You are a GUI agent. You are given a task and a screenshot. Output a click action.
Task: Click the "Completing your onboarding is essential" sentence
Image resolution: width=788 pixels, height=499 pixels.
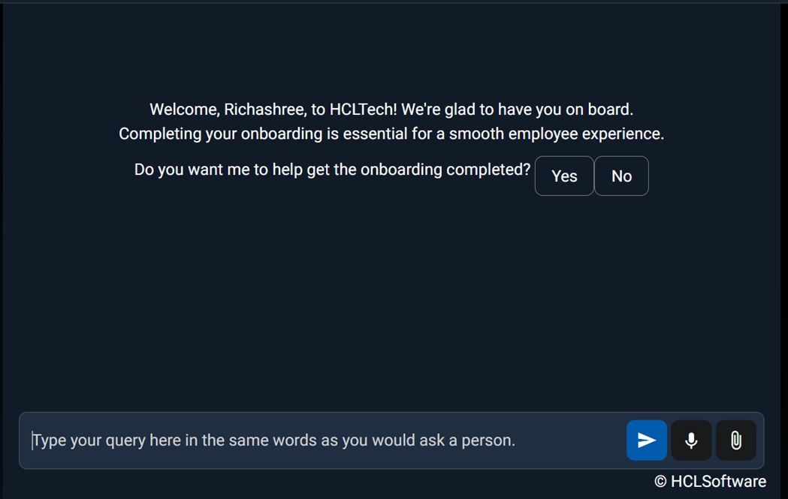point(263,134)
